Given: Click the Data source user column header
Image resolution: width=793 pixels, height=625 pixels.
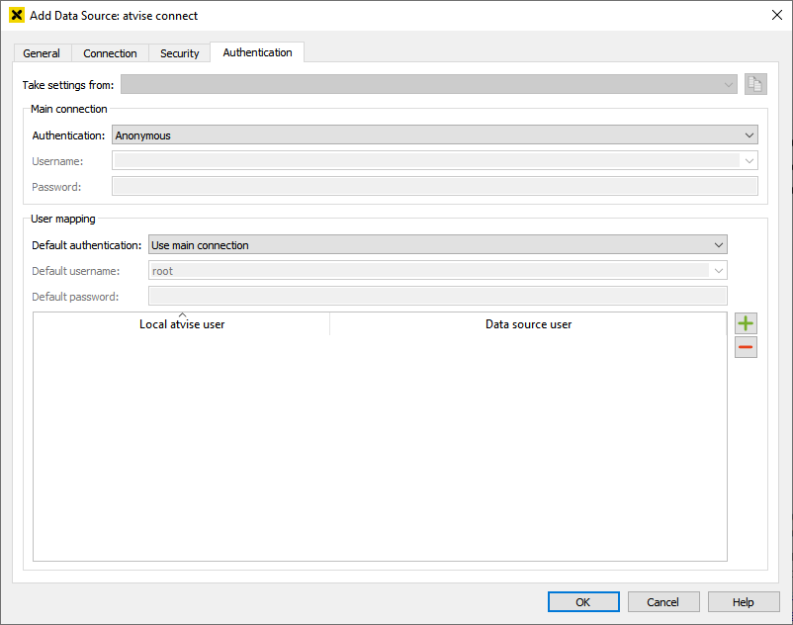Looking at the screenshot, I should 528,324.
